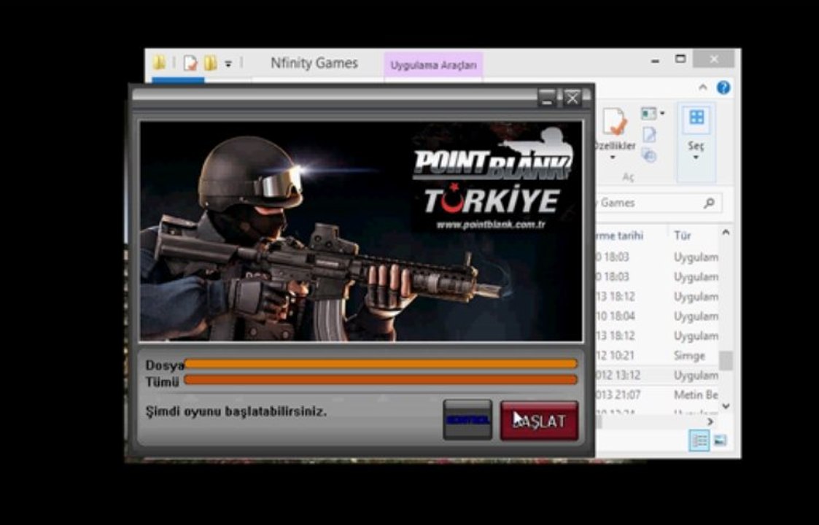
Task: Click the 13:12 date cell
Action: click(x=618, y=375)
